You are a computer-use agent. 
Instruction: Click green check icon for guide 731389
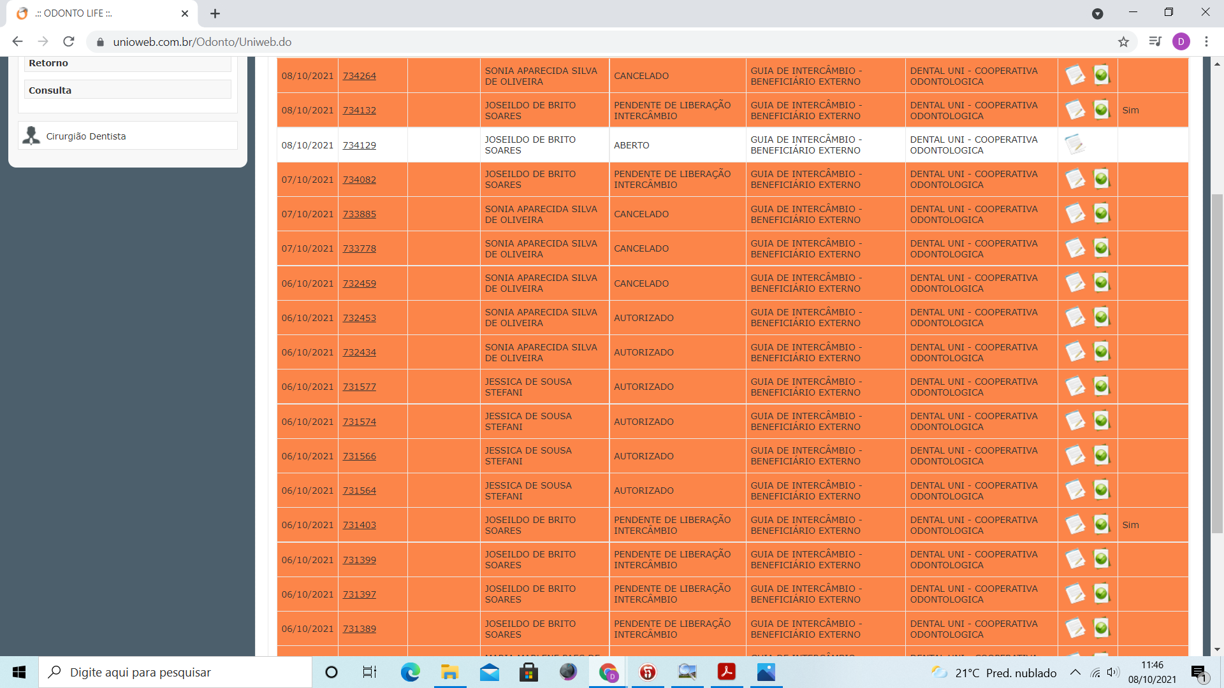coord(1101,628)
